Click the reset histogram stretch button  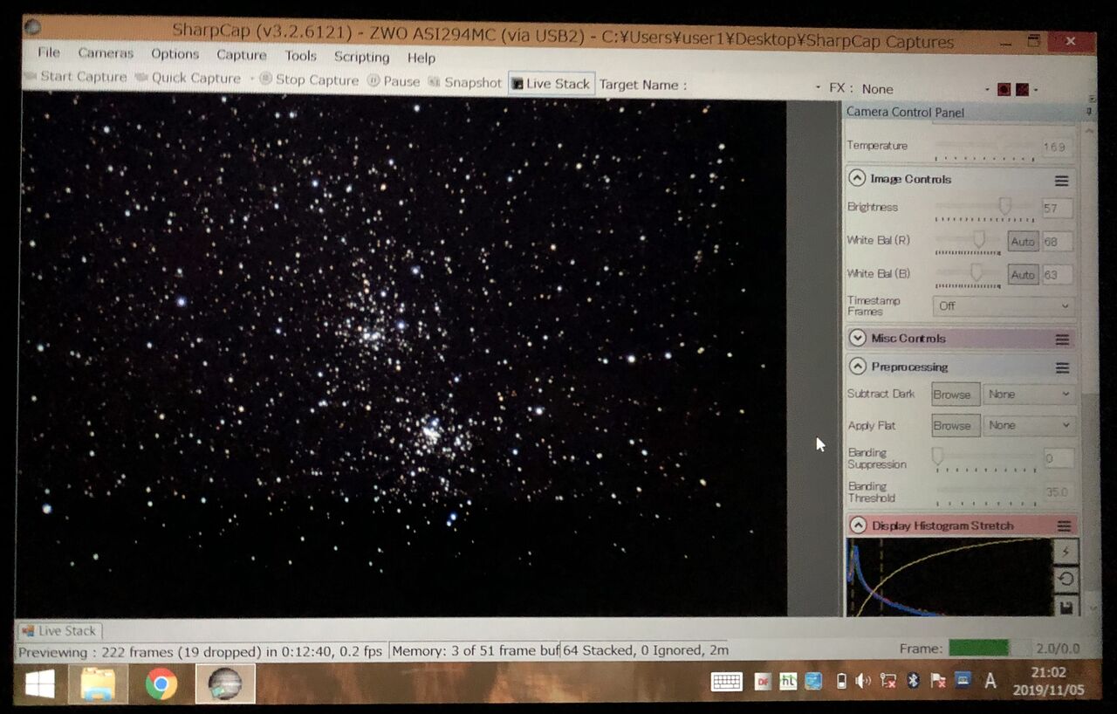point(1066,580)
